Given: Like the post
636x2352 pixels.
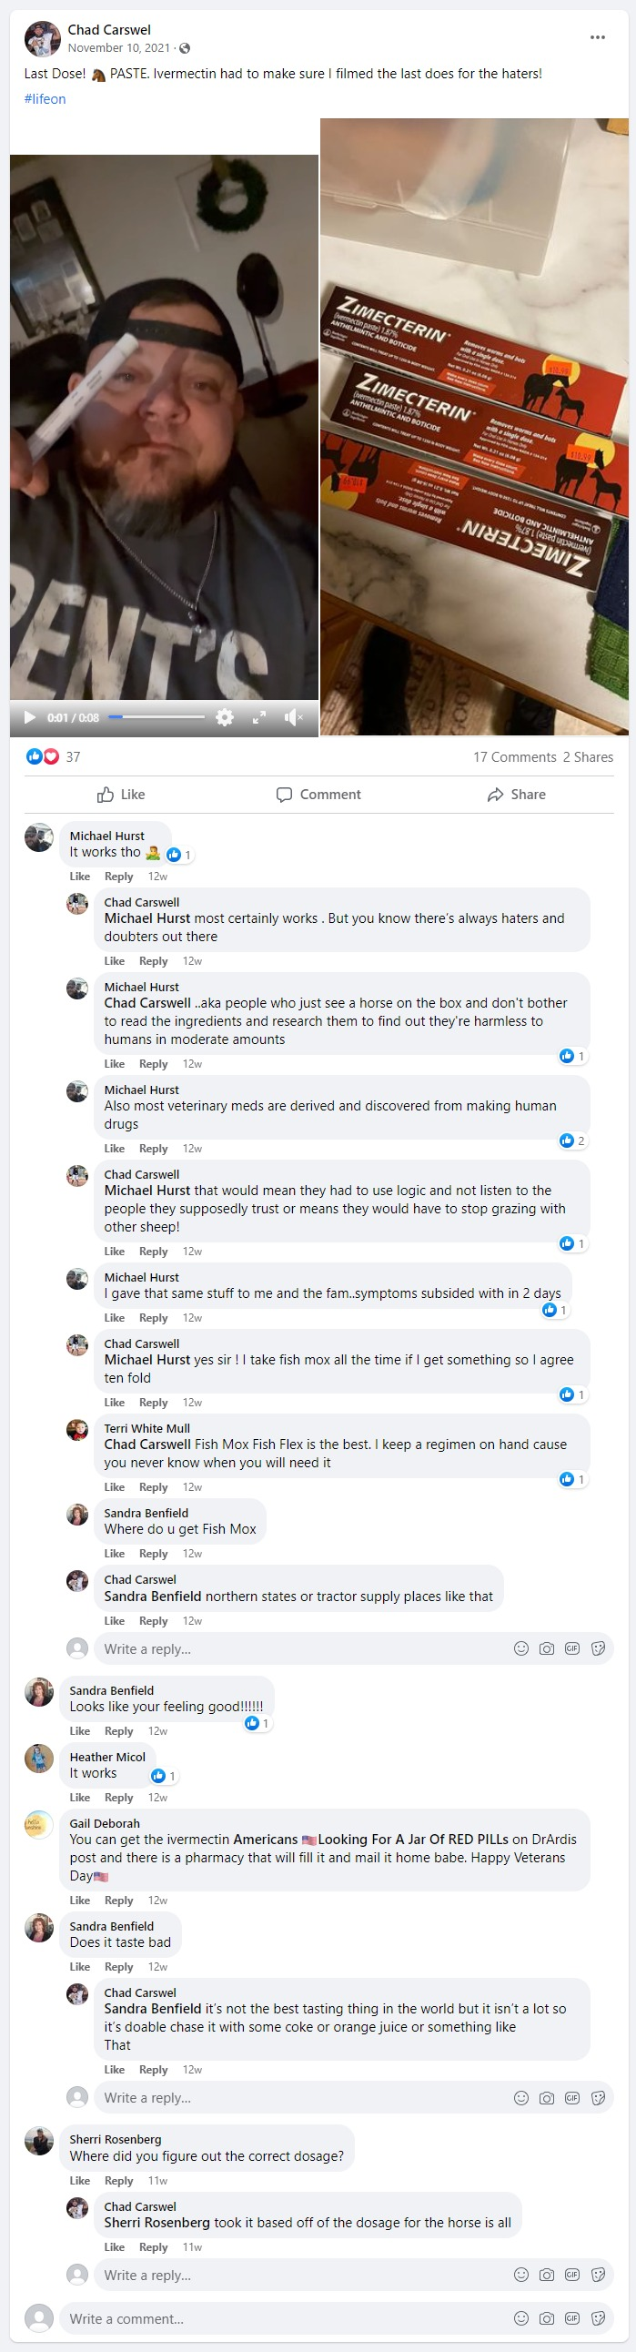Looking at the screenshot, I should tap(121, 795).
